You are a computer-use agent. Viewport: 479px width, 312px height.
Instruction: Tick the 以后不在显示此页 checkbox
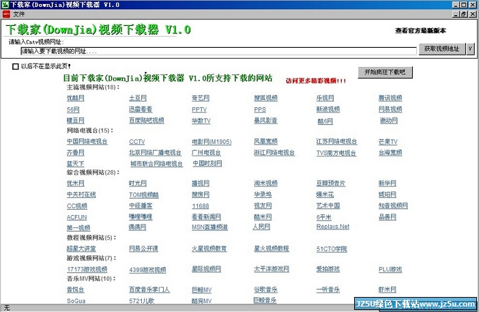[15, 66]
